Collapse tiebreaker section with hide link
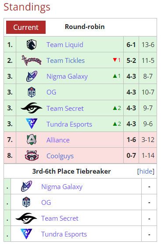Viewport: 161px width, 244px height. (146, 171)
